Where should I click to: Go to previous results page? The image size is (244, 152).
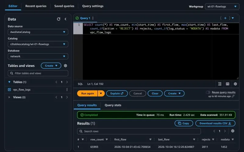coord(214,131)
